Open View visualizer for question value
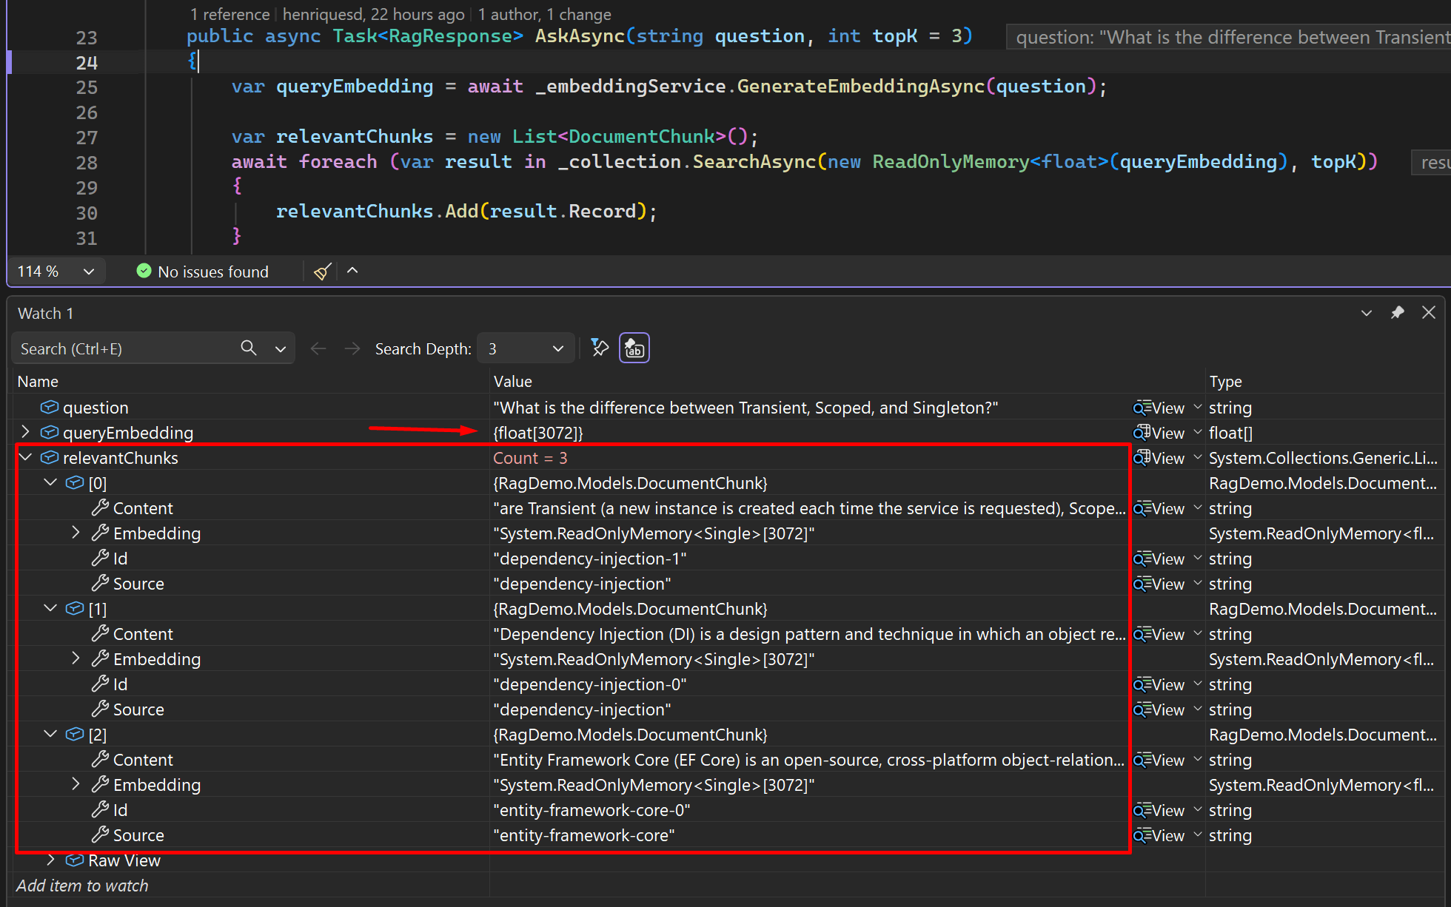The image size is (1451, 907). click(x=1159, y=408)
